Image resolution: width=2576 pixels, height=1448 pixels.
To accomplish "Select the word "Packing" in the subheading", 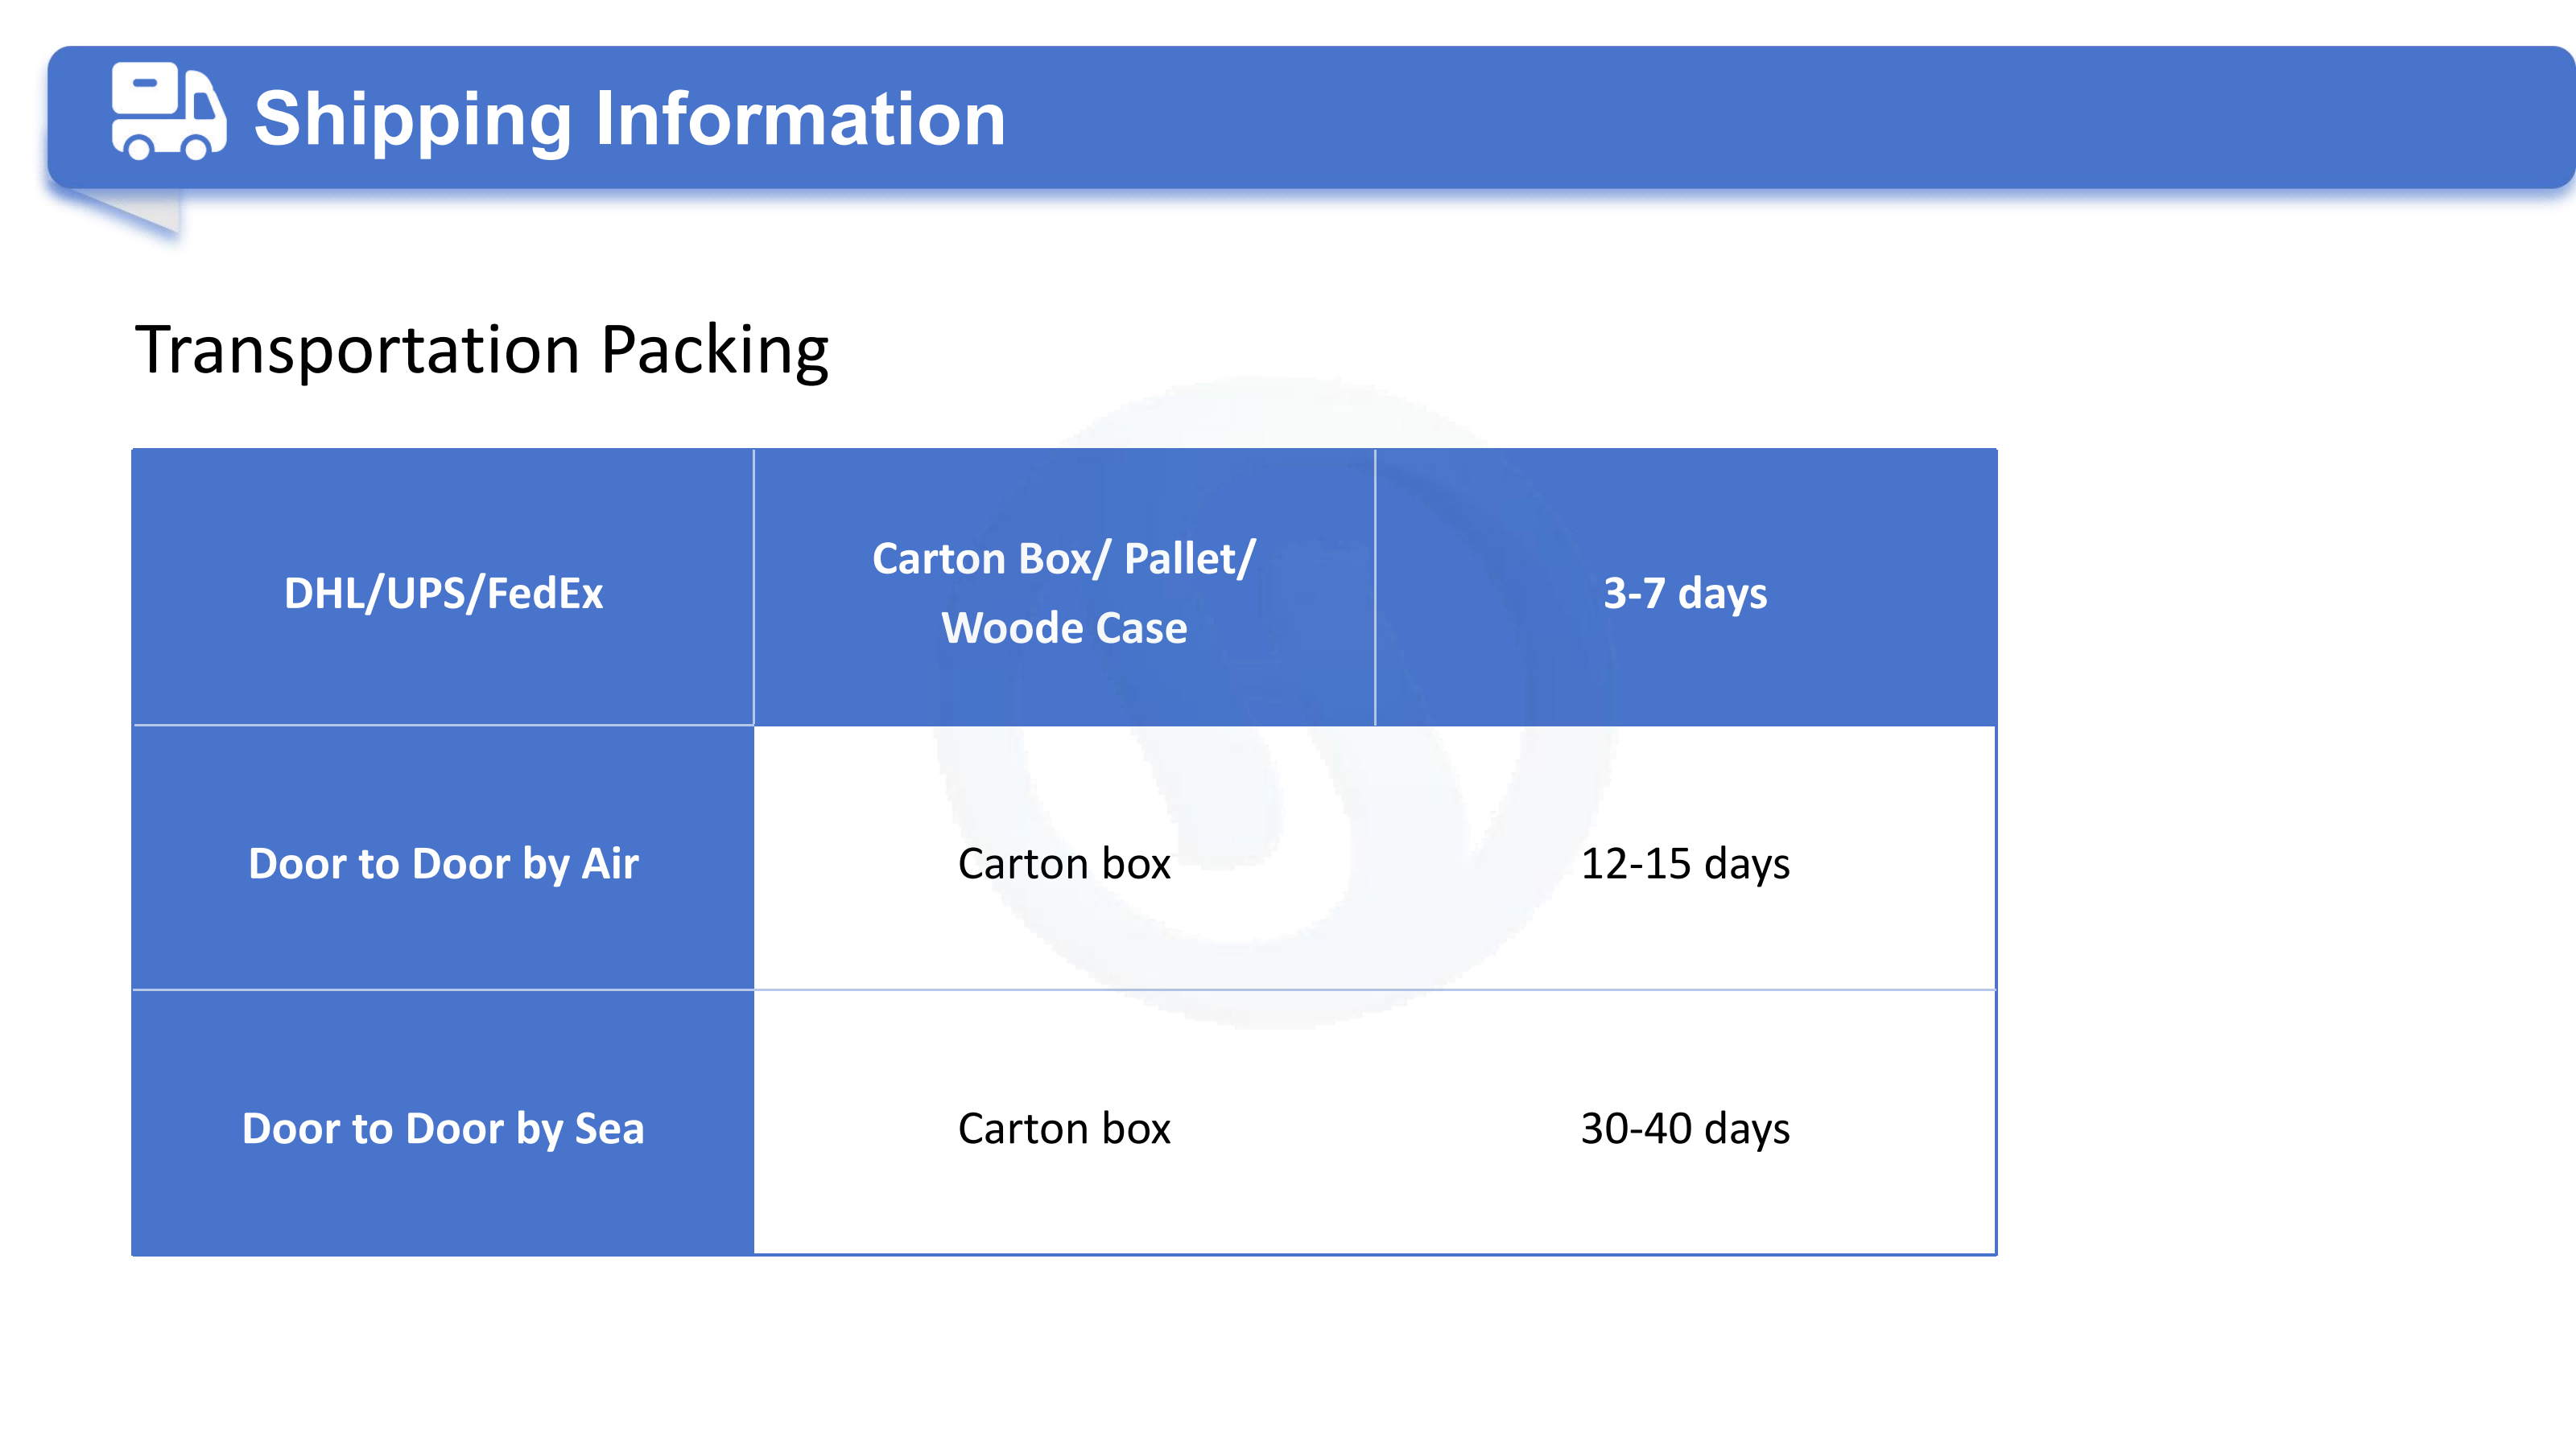I will (715, 352).
